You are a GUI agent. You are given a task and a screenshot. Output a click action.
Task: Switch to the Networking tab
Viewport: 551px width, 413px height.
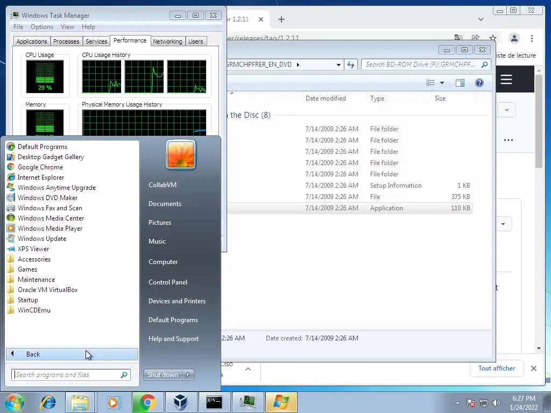click(x=167, y=41)
